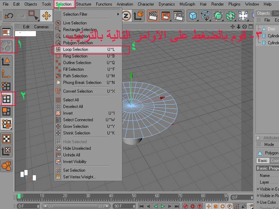Toggle the Use Color parameter dot
The width and height of the screenshot is (279, 209).
coord(258,202)
